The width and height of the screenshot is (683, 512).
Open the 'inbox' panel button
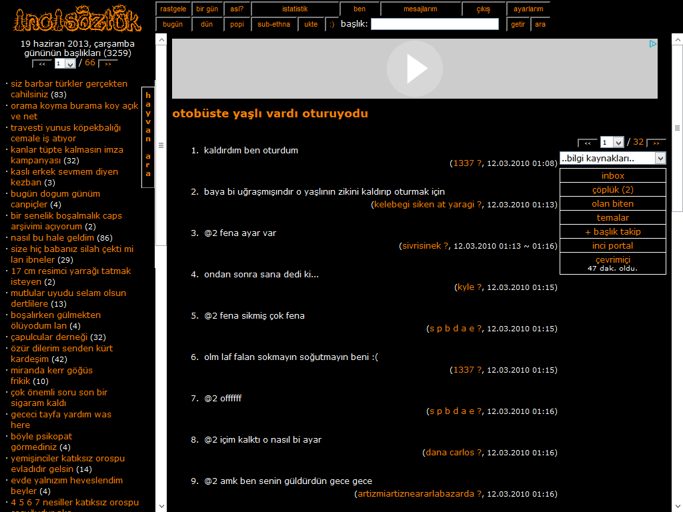(x=612, y=175)
